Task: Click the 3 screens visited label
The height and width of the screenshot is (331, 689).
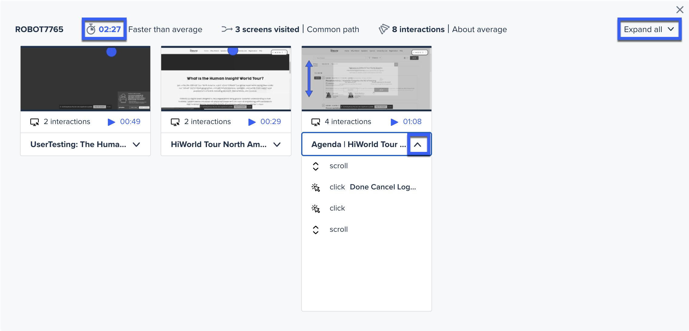Action: (267, 29)
